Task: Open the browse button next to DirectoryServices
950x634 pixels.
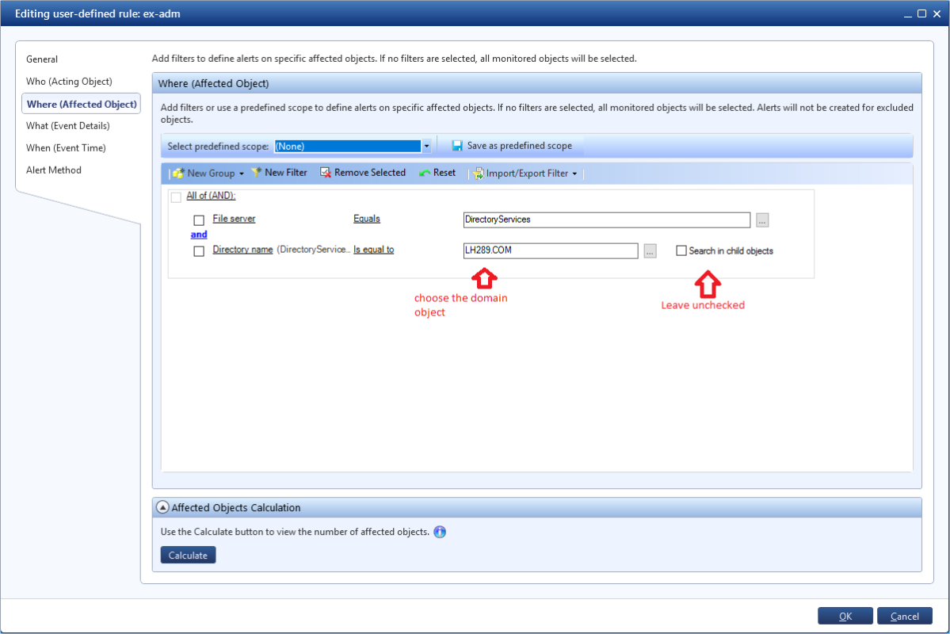Action: 762,220
